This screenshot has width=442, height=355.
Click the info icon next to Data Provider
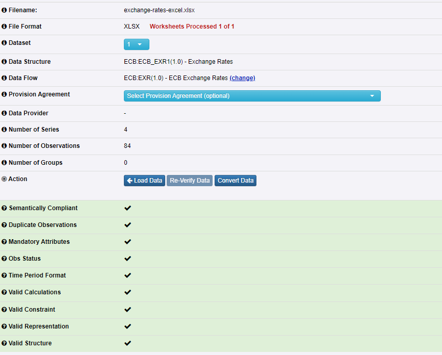tap(5, 113)
